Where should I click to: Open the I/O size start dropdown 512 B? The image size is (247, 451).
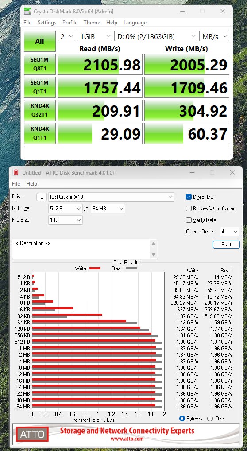[x=66, y=209]
